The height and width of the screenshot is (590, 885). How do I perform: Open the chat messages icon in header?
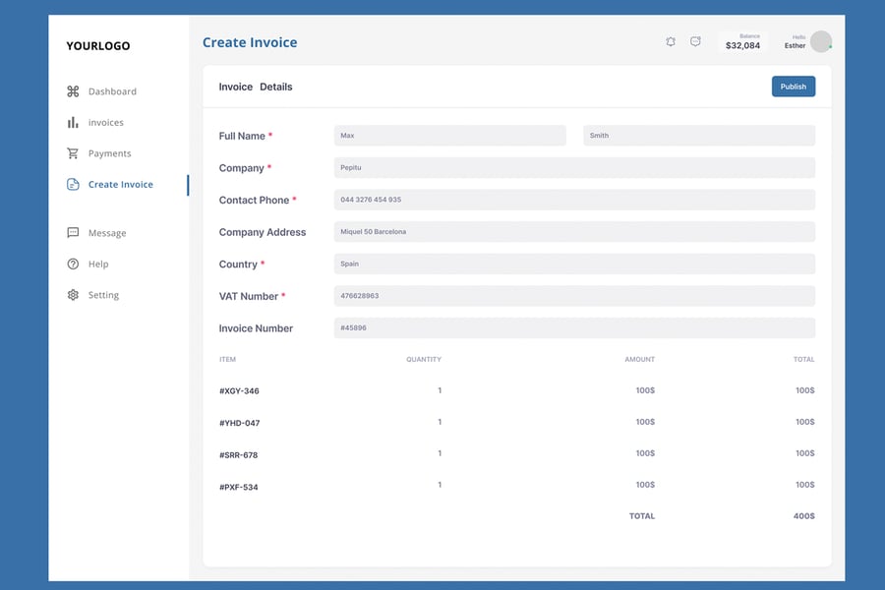coord(695,42)
